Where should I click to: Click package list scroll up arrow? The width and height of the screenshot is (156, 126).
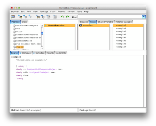coord(42,25)
